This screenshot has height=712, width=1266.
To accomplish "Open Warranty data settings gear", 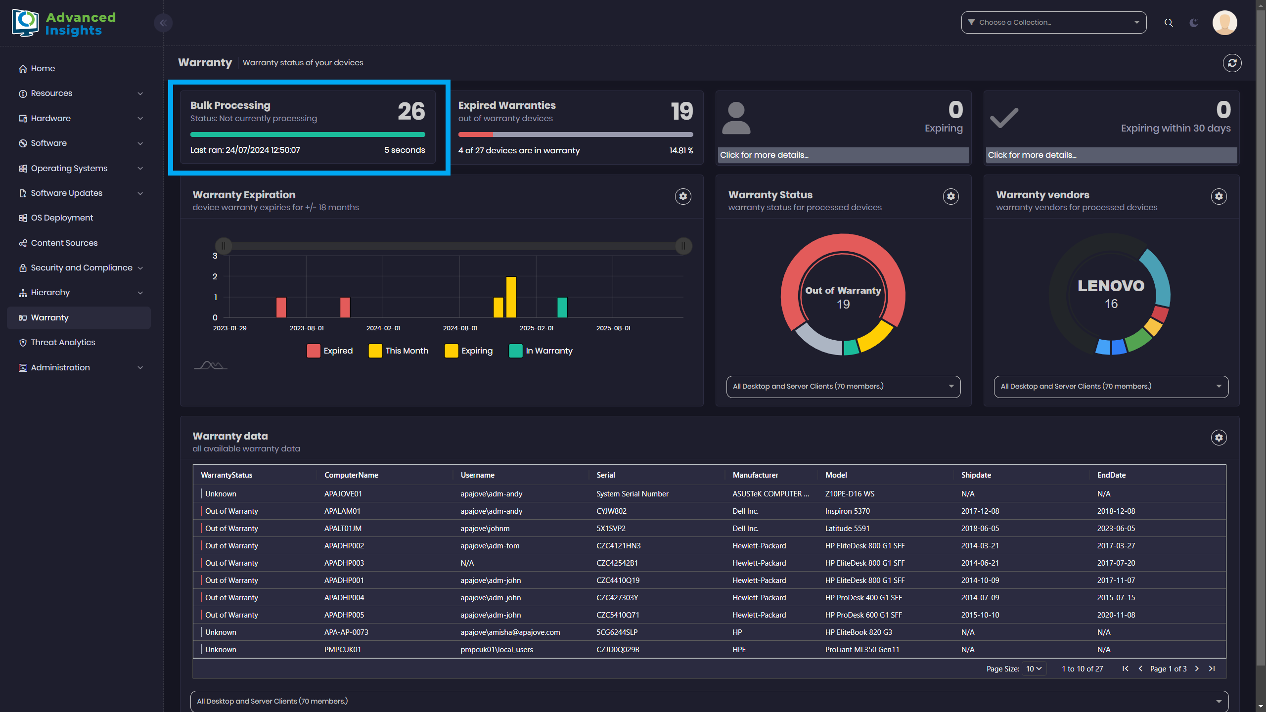I will 1219,438.
